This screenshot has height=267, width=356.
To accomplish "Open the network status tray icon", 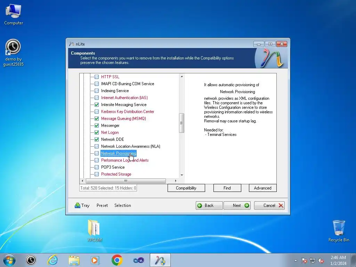I will point(313,260).
